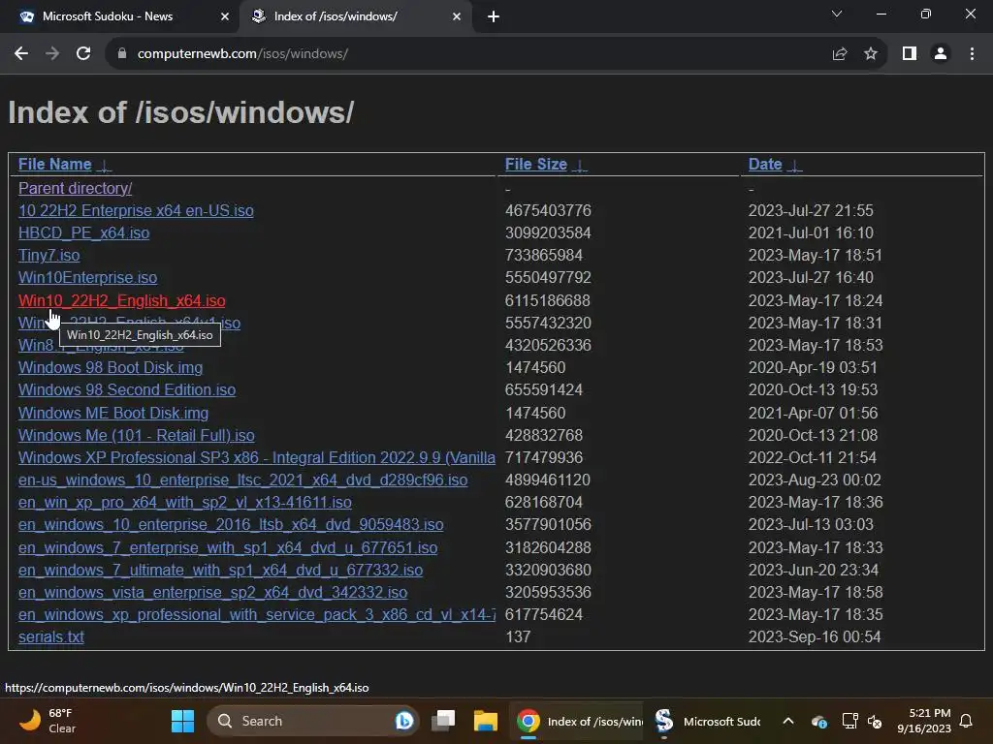Share this page using the share icon

tap(840, 54)
